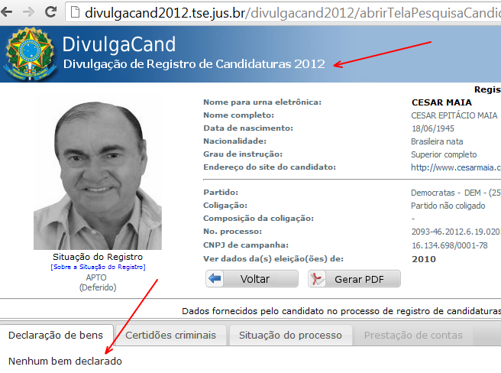Open the Situação do processo tab
The height and width of the screenshot is (373, 501).
pos(291,335)
